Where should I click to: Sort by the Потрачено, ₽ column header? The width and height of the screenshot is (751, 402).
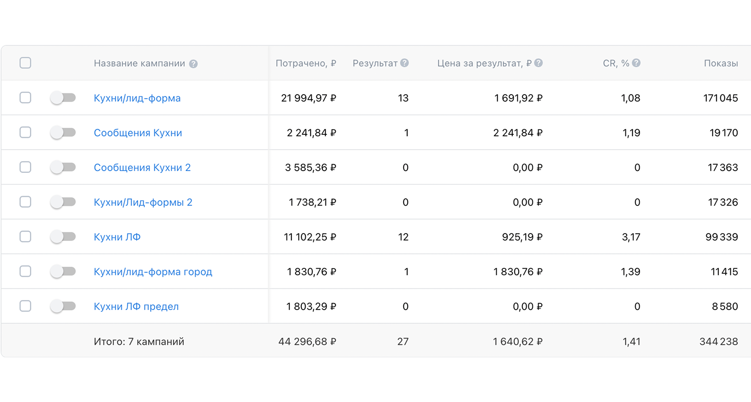point(306,63)
